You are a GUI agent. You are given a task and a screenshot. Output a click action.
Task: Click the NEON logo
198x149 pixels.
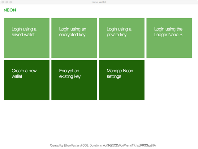tap(10, 10)
